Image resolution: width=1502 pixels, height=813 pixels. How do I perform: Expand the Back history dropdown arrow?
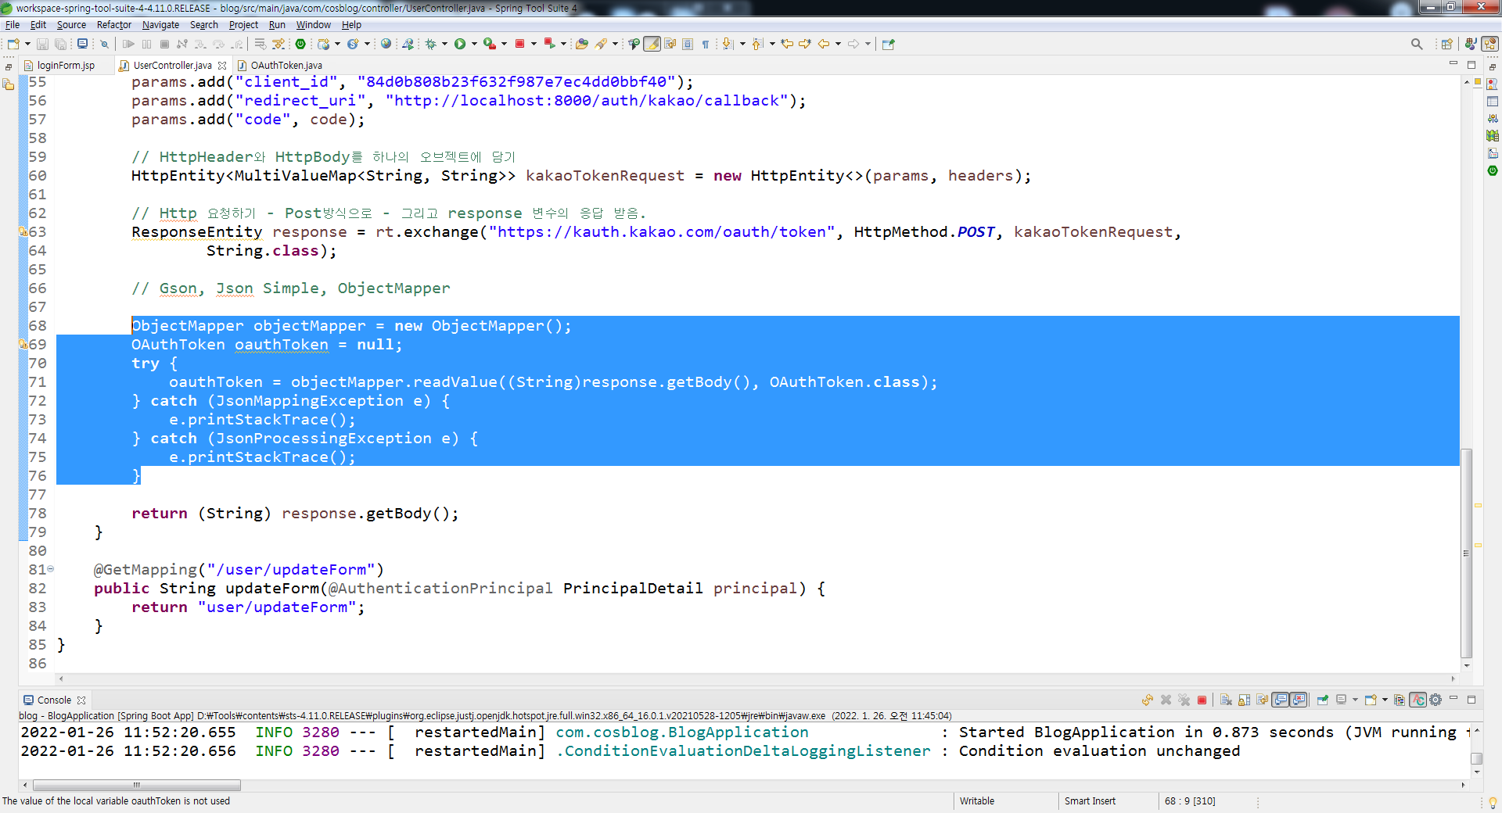tap(838, 44)
